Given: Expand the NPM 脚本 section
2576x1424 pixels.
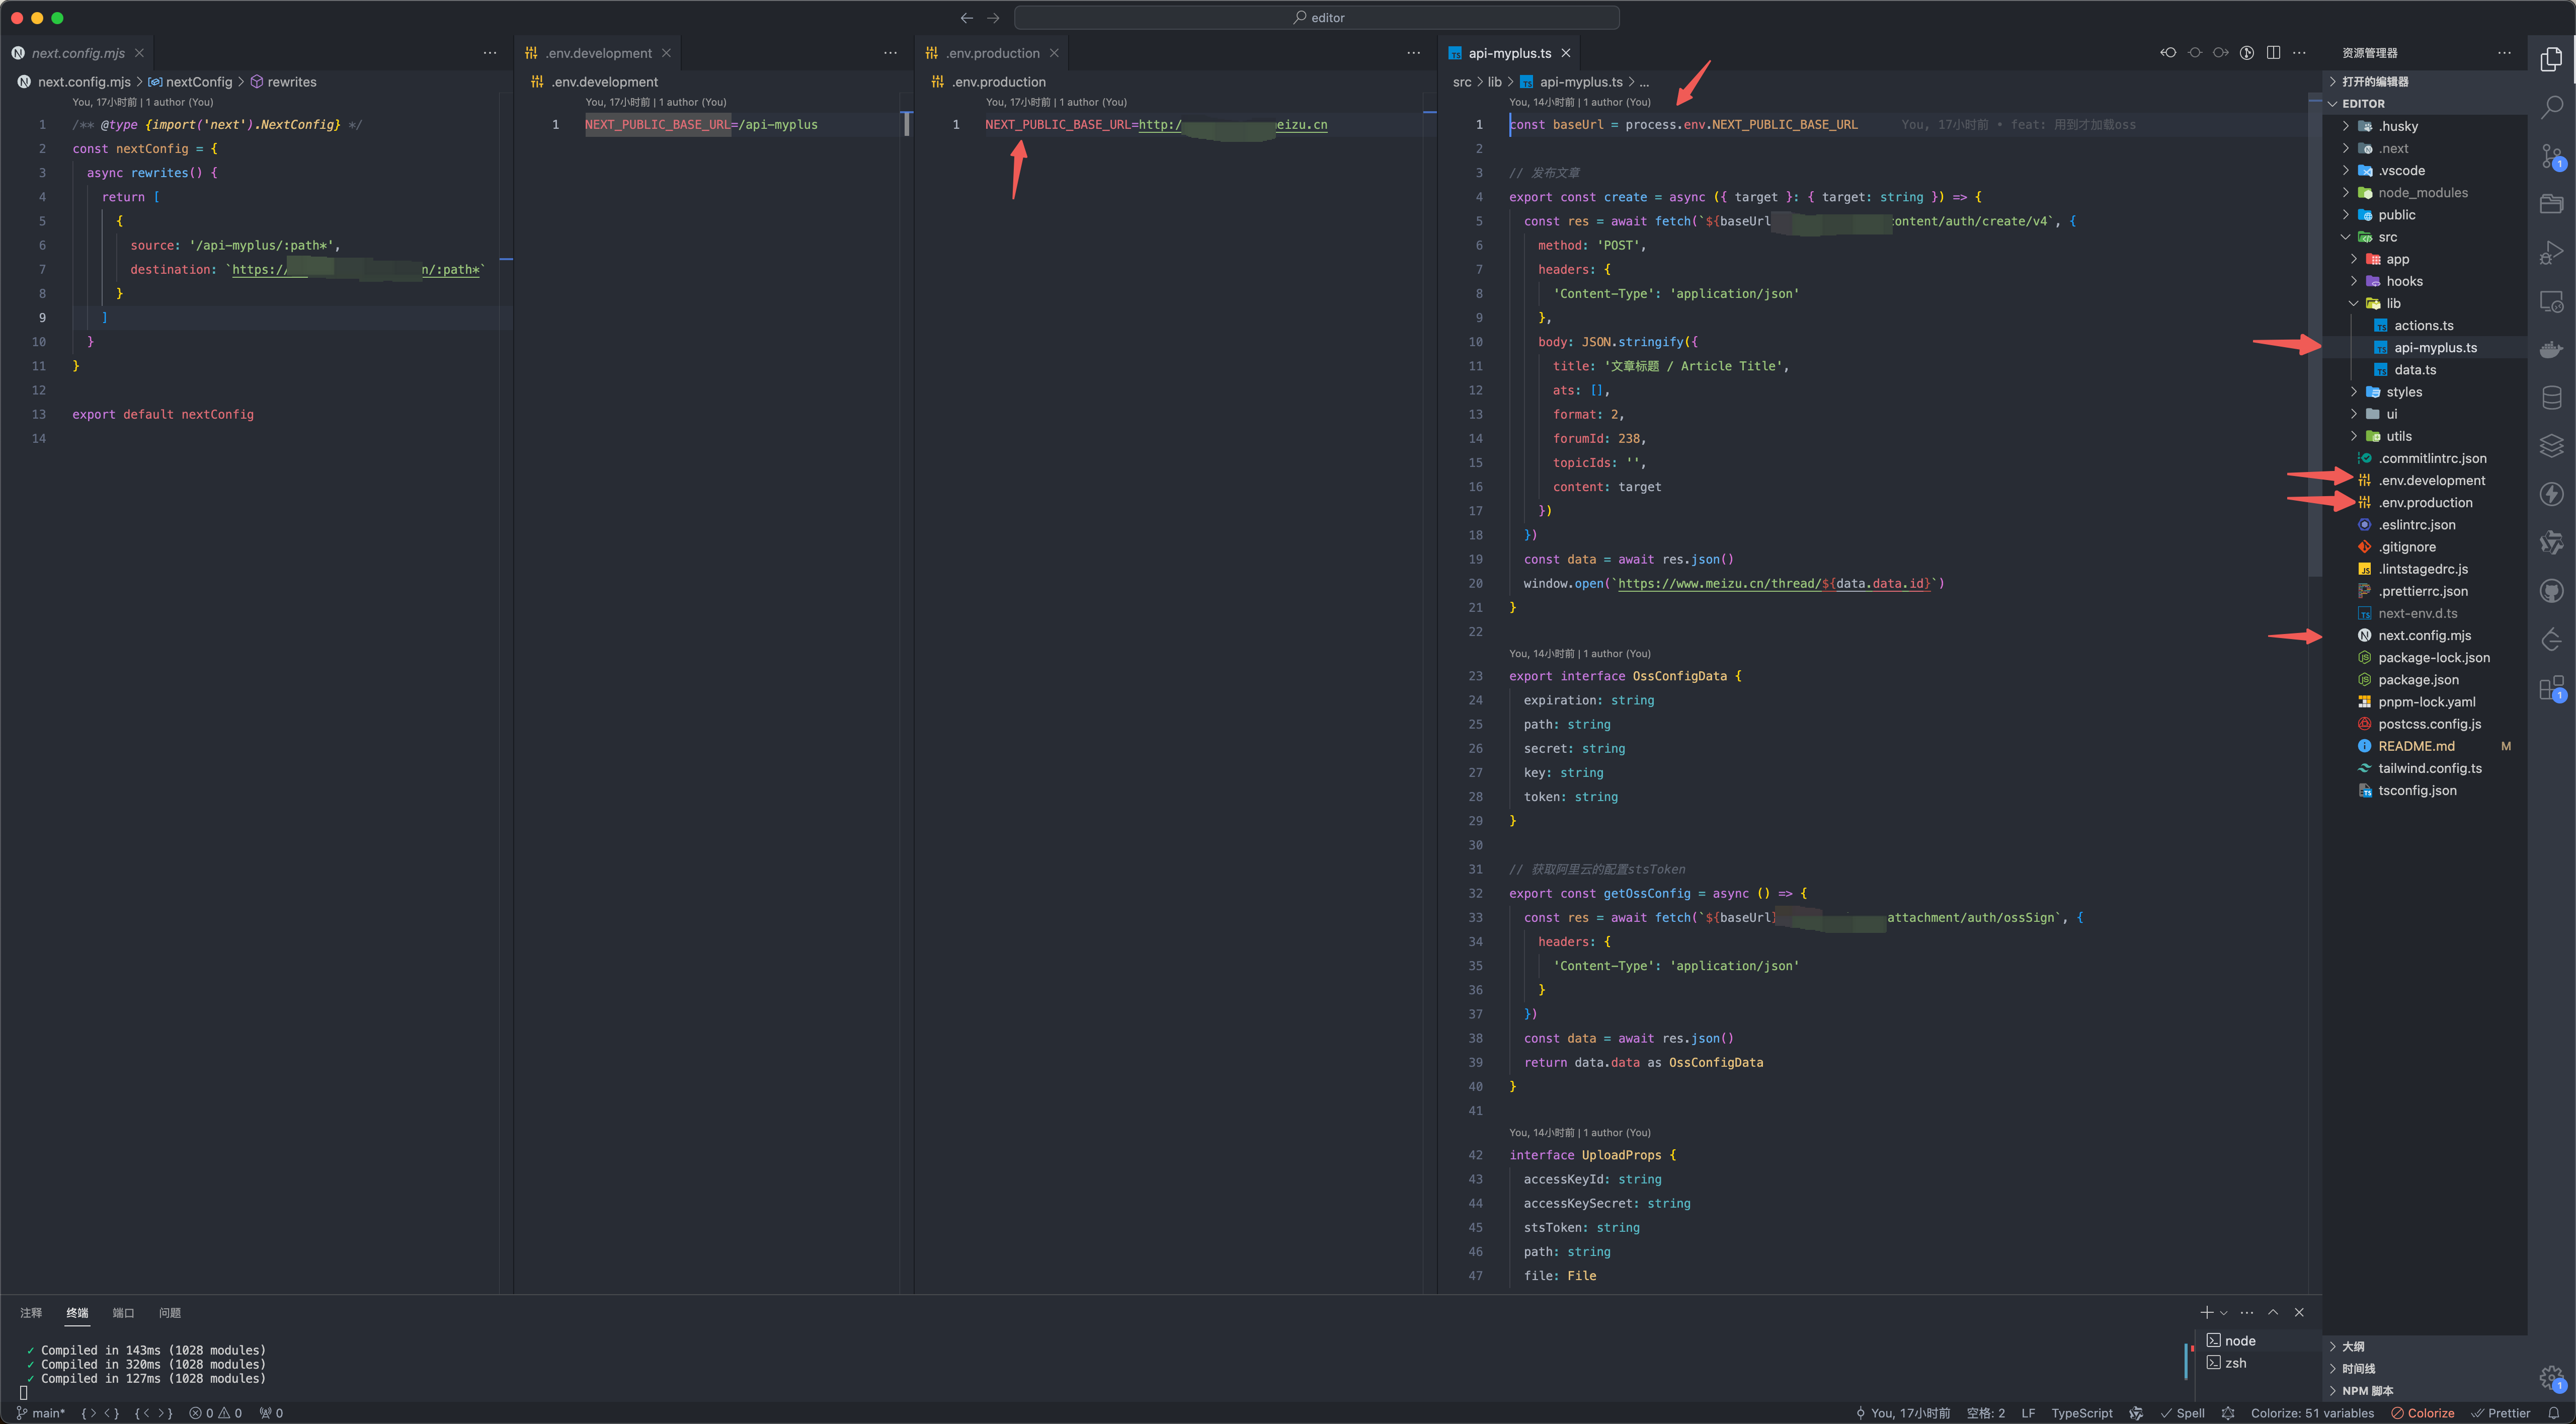Looking at the screenshot, I should pos(2424,1390).
